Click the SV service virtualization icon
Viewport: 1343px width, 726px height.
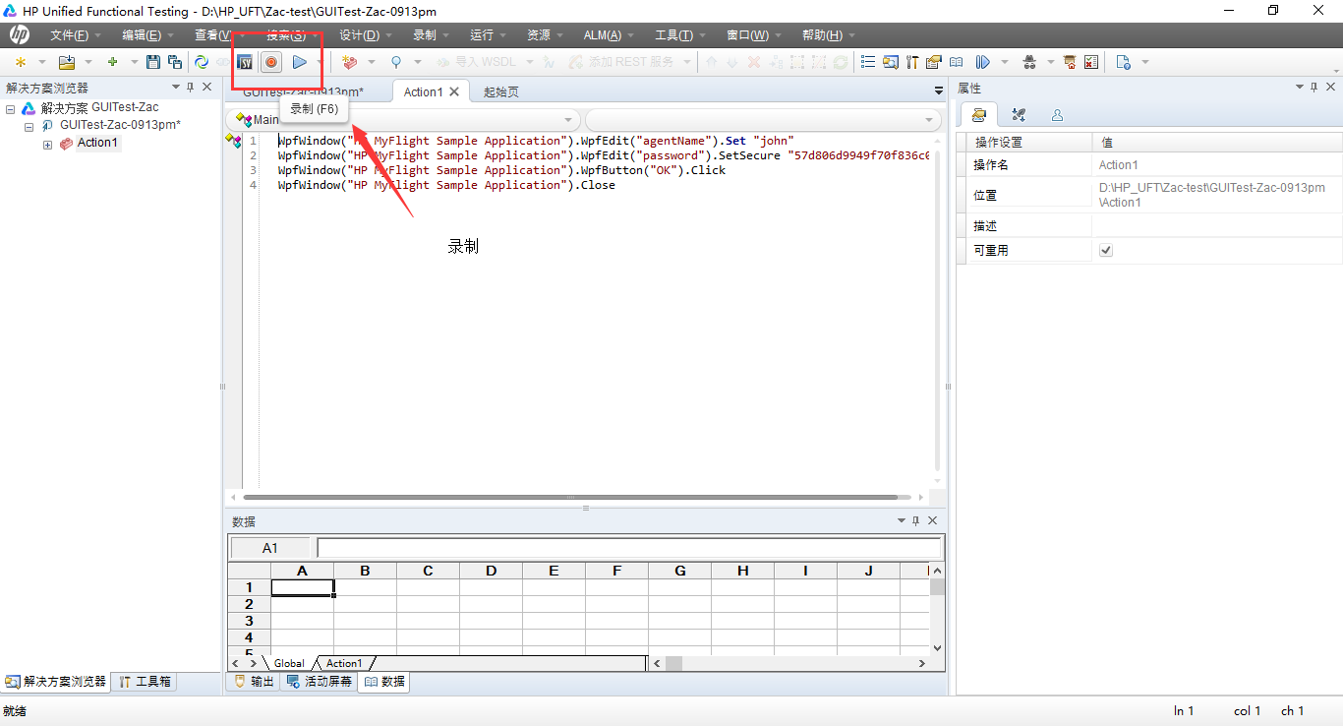pyautogui.click(x=245, y=62)
